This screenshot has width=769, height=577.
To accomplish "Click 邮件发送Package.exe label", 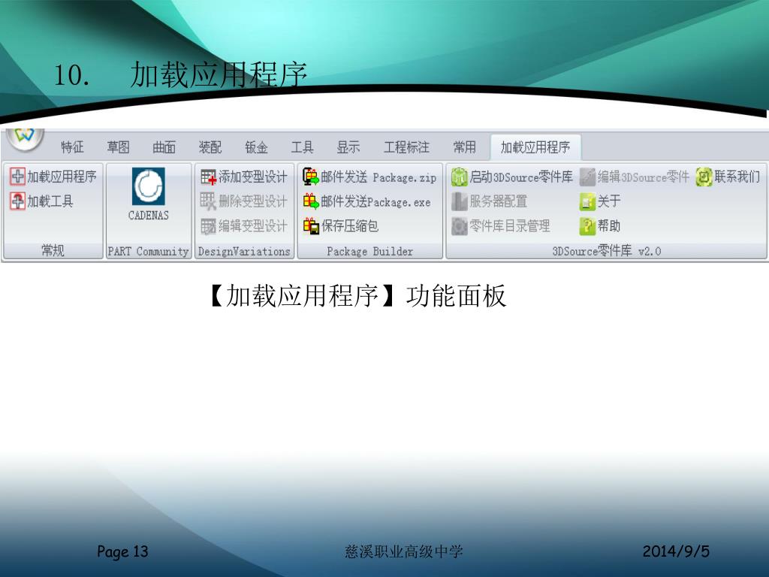I will (375, 201).
